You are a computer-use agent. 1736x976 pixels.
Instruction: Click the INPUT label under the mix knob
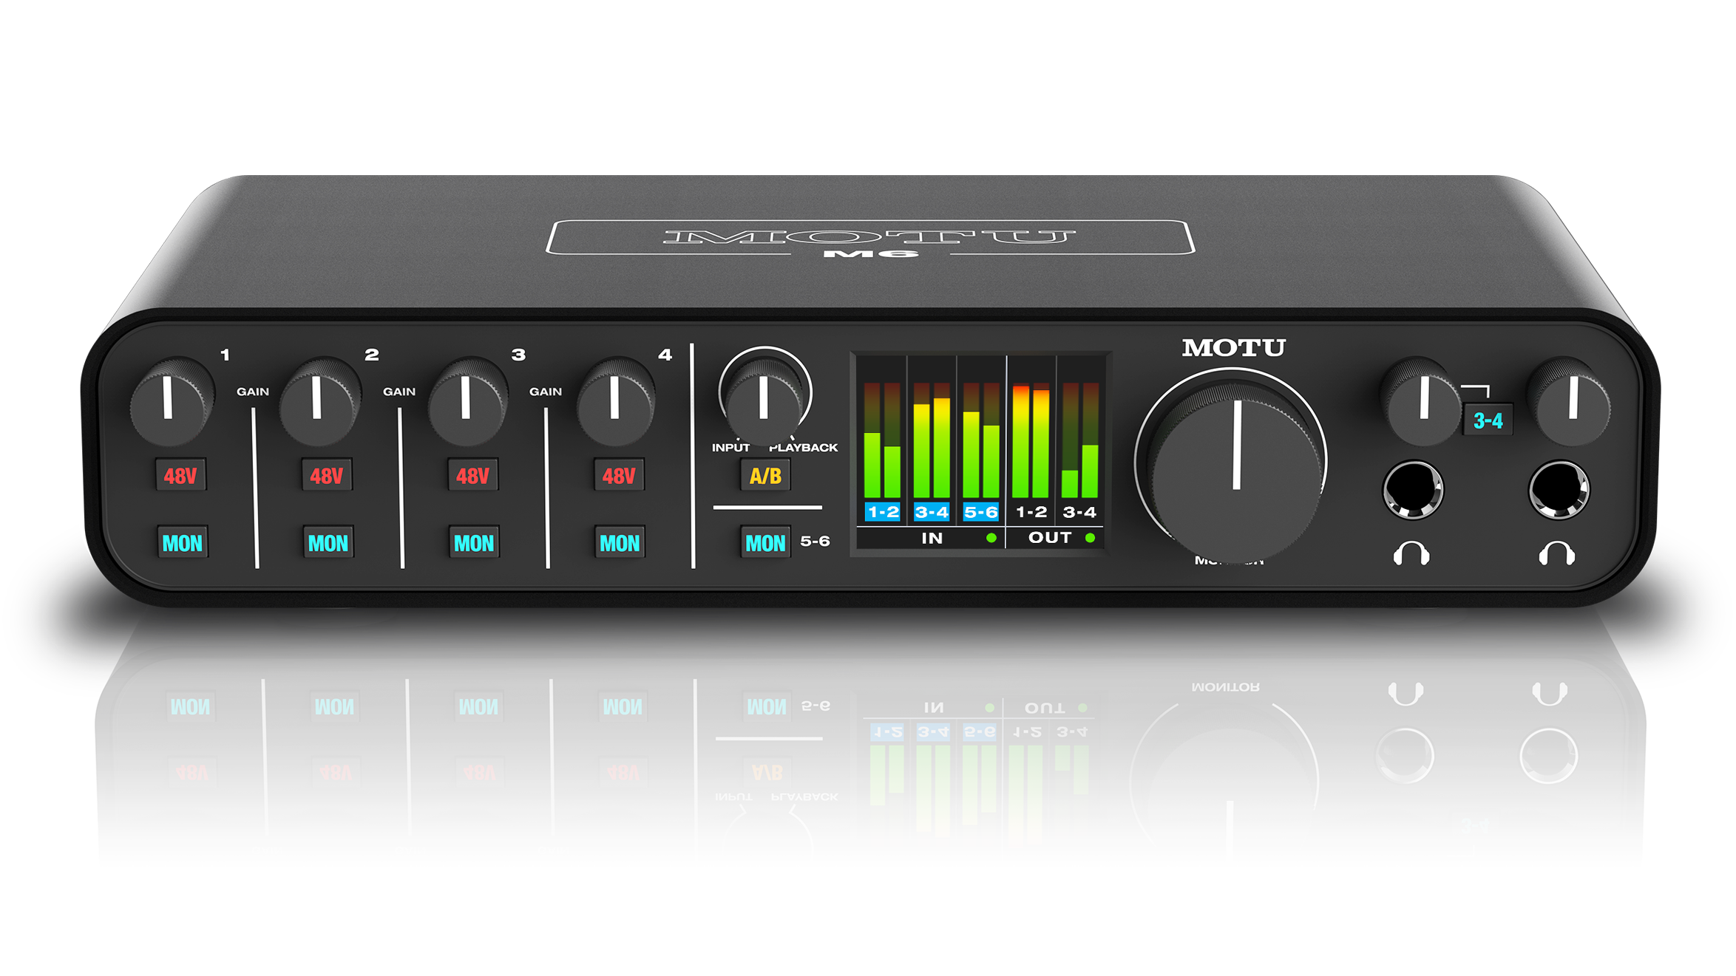tap(730, 448)
